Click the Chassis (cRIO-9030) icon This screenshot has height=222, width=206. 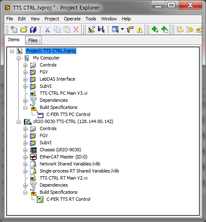pyautogui.click(x=33, y=150)
